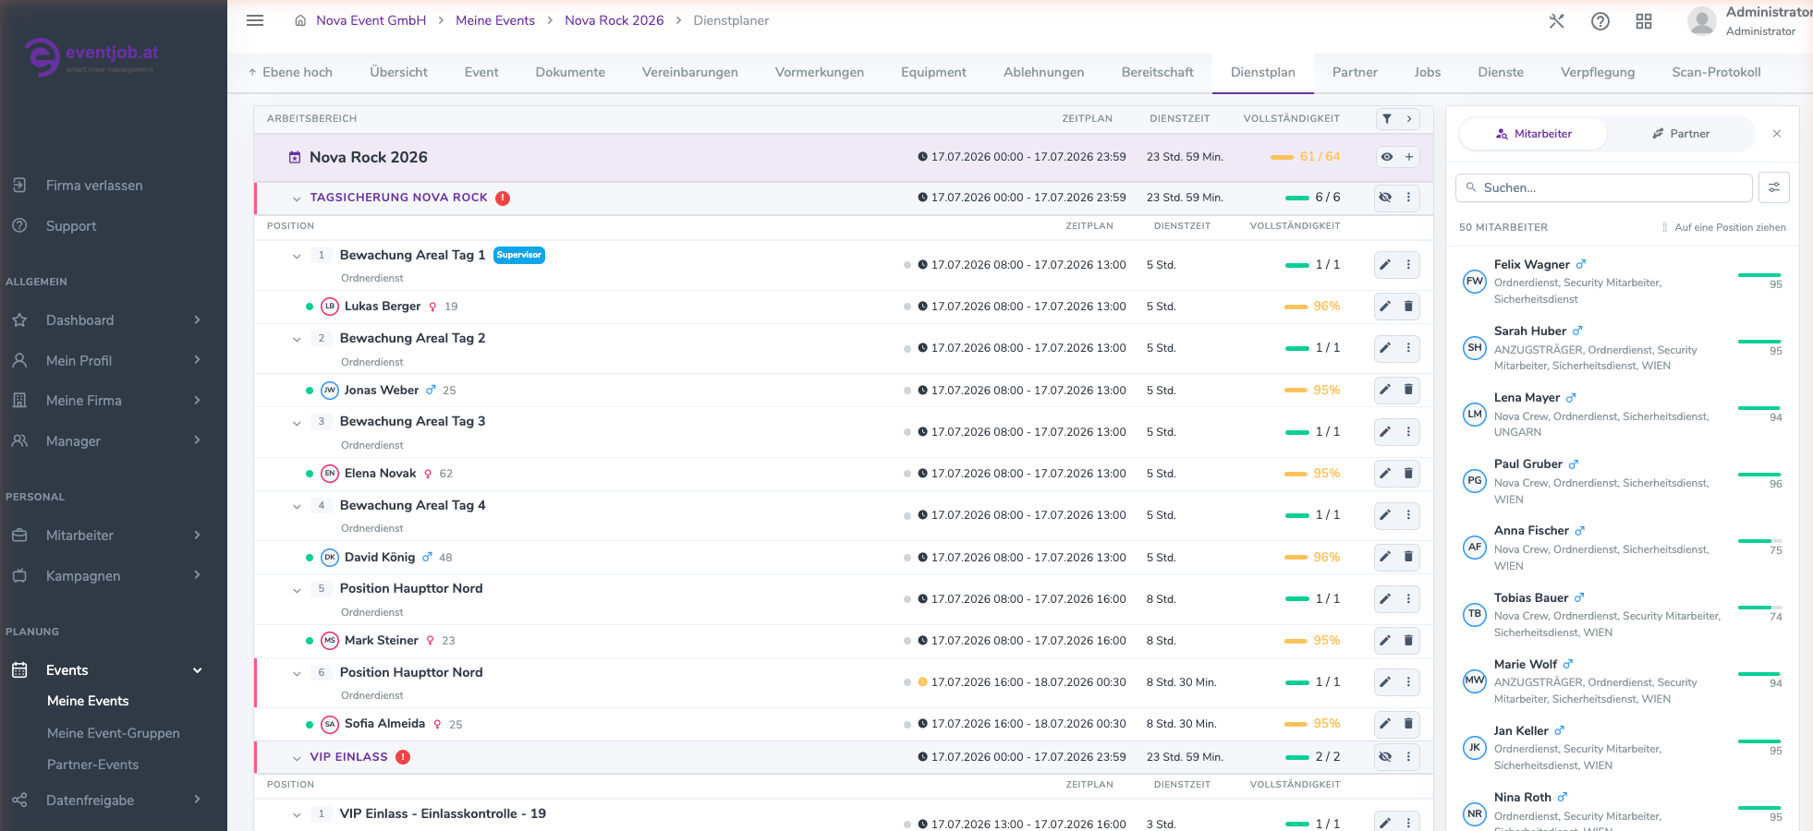Image resolution: width=1813 pixels, height=831 pixels.
Task: Click Lukas Berger's 96% progress indicator
Action: [1312, 307]
